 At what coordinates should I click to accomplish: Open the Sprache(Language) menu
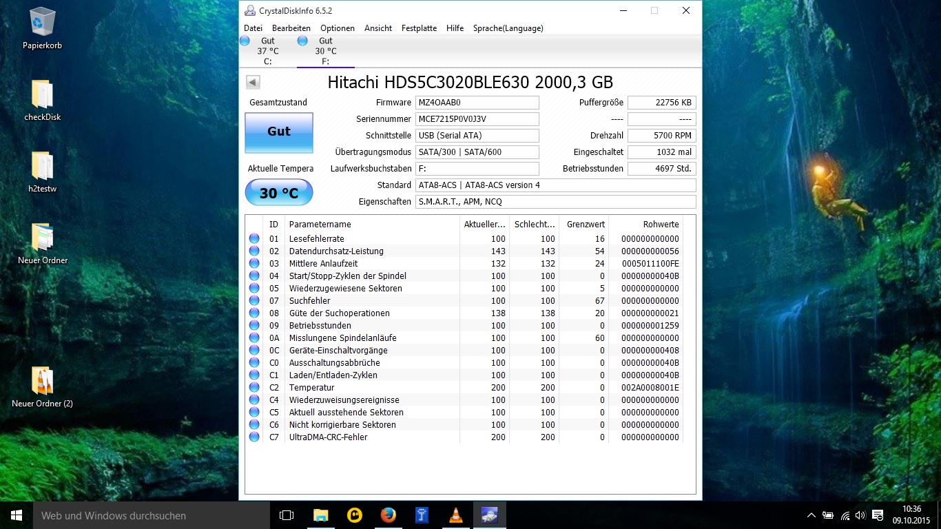(508, 28)
